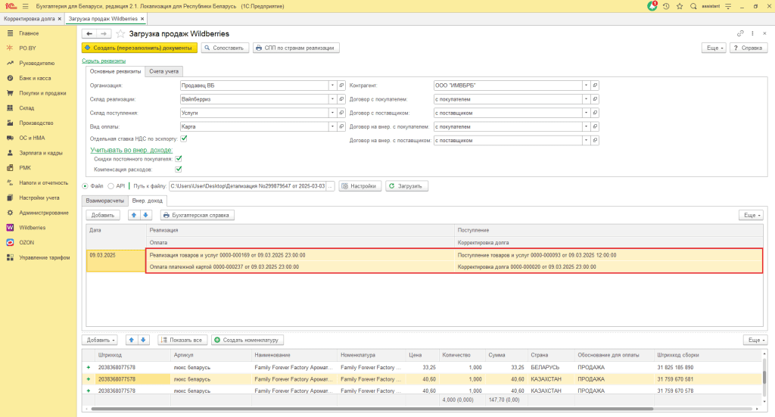The width and height of the screenshot is (775, 417).
Task: Navigate back with left arrow button
Action: pos(89,33)
